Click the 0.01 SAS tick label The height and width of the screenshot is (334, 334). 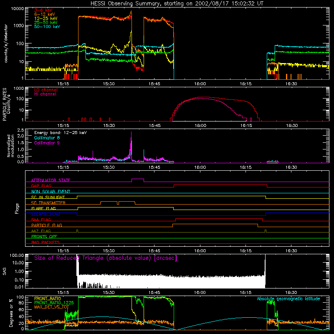point(19,287)
